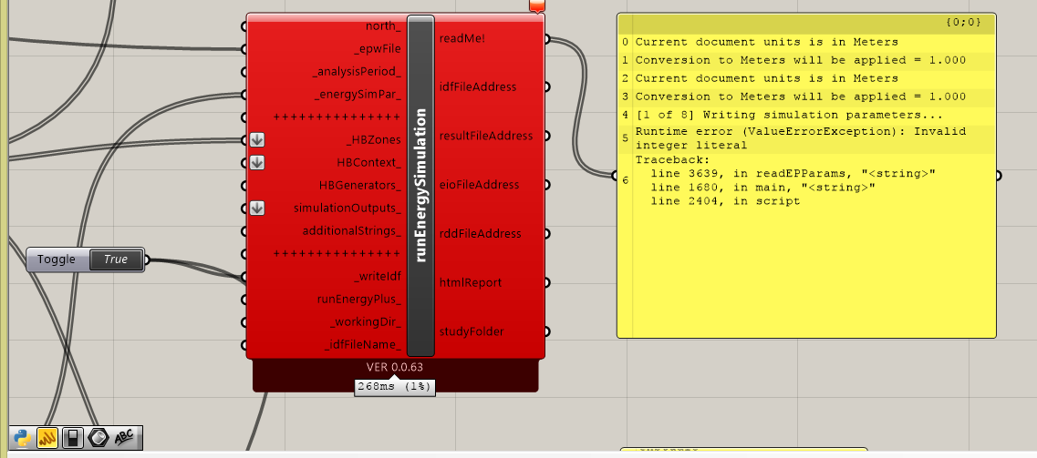The image size is (1037, 458).
Task: Click the arrow icon beside HBContext_ input
Action: [256, 163]
